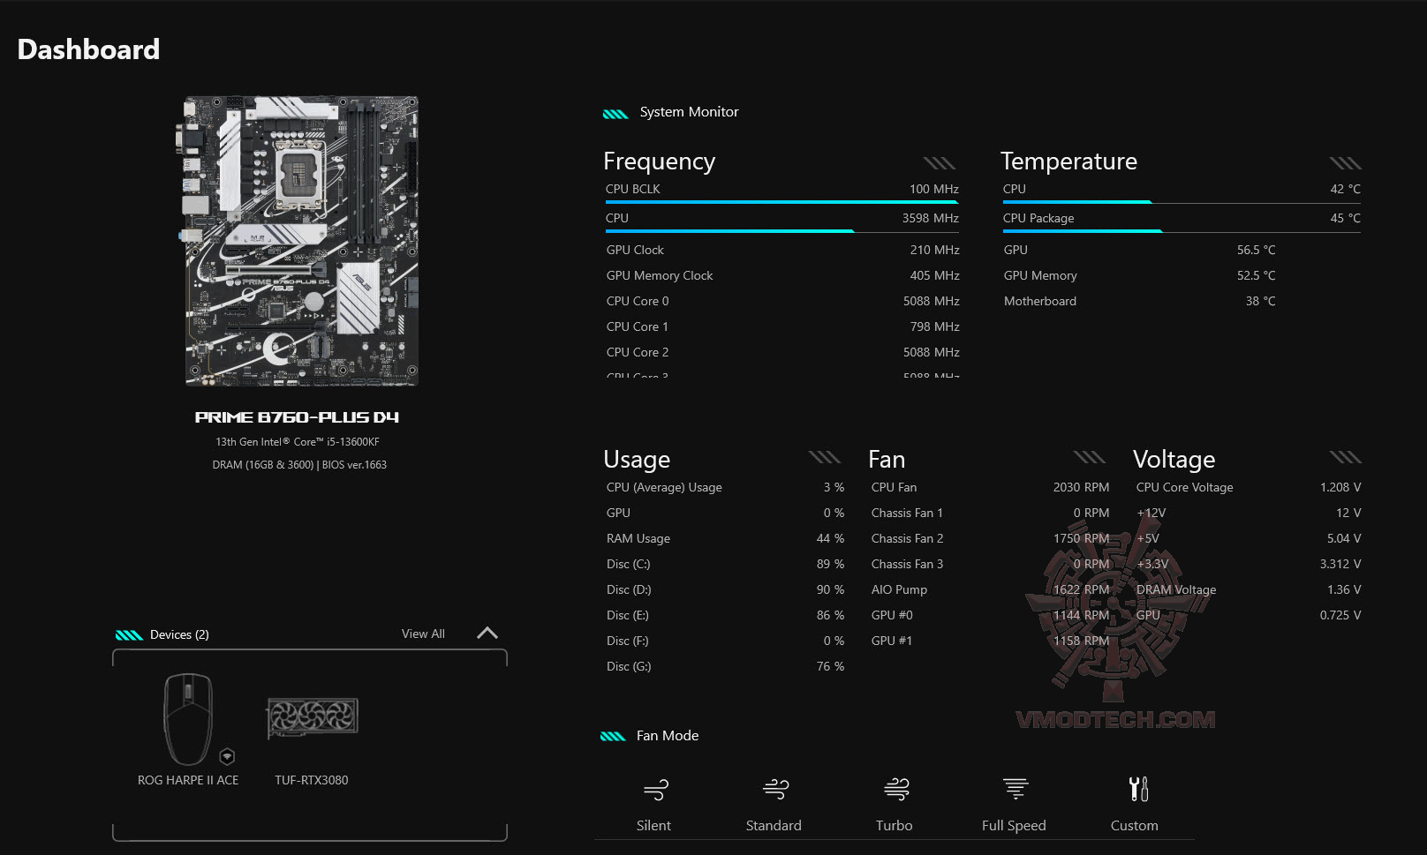The image size is (1427, 855).
Task: Click the CPU Fan row label
Action: [x=894, y=487]
